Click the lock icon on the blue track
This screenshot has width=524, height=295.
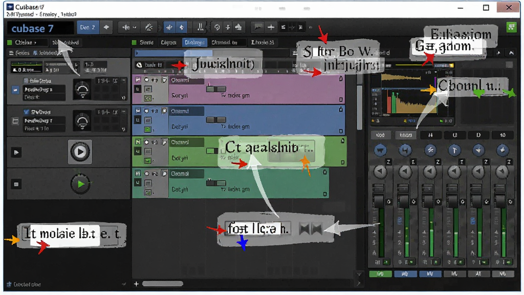click(x=340, y=109)
